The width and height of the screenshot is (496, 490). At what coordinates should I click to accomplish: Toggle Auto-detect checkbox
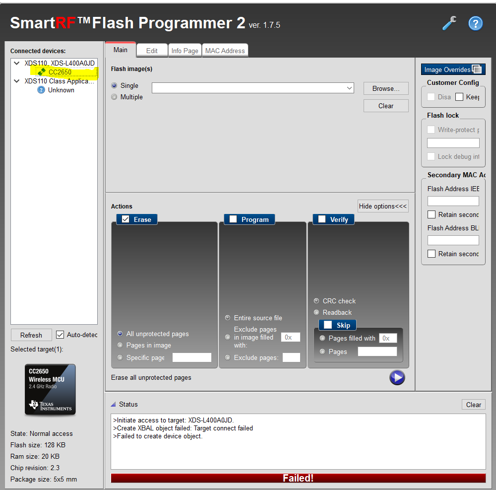click(x=60, y=335)
